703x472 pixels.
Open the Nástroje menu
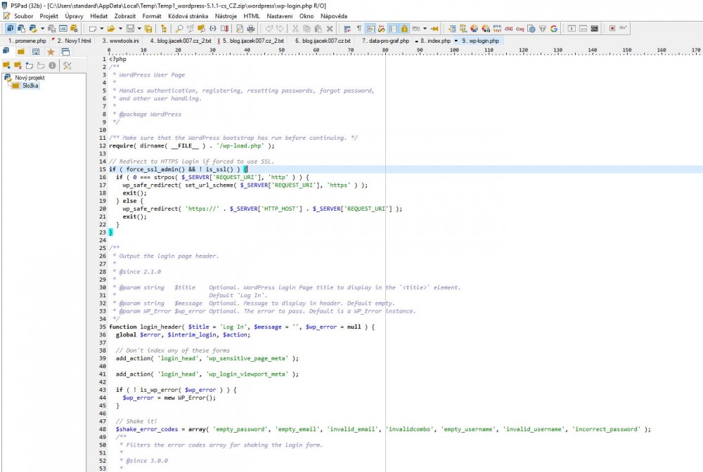click(x=226, y=15)
